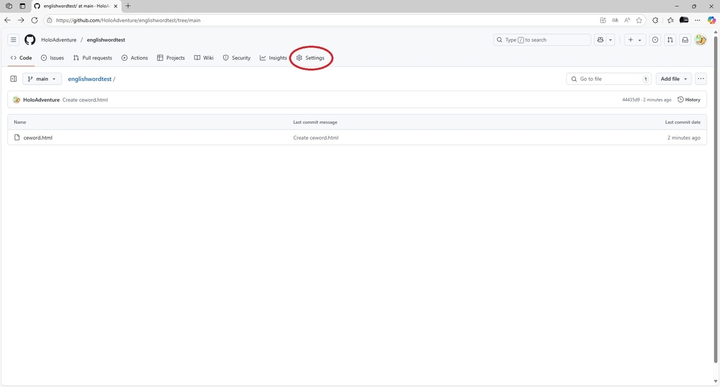Click the GitHub logo
720x387 pixels.
(x=30, y=40)
